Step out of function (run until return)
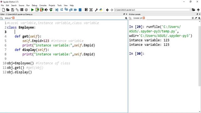This screenshot has width=201, height=113. [x=71, y=10]
